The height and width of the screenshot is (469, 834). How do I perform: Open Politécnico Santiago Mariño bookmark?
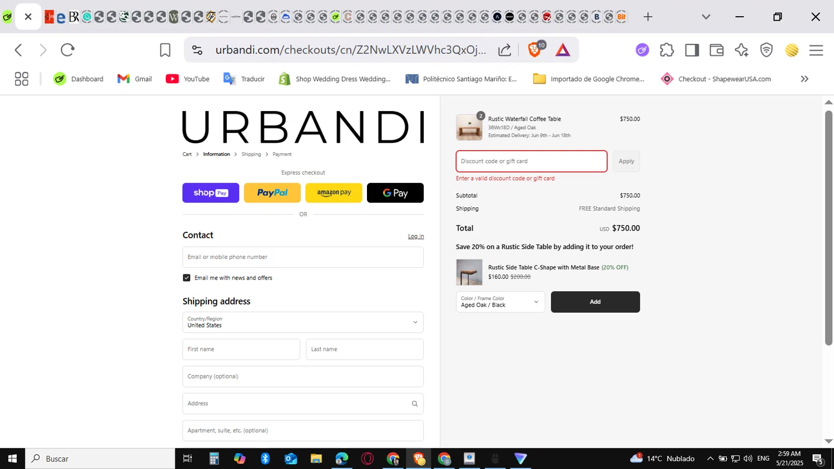461,79
